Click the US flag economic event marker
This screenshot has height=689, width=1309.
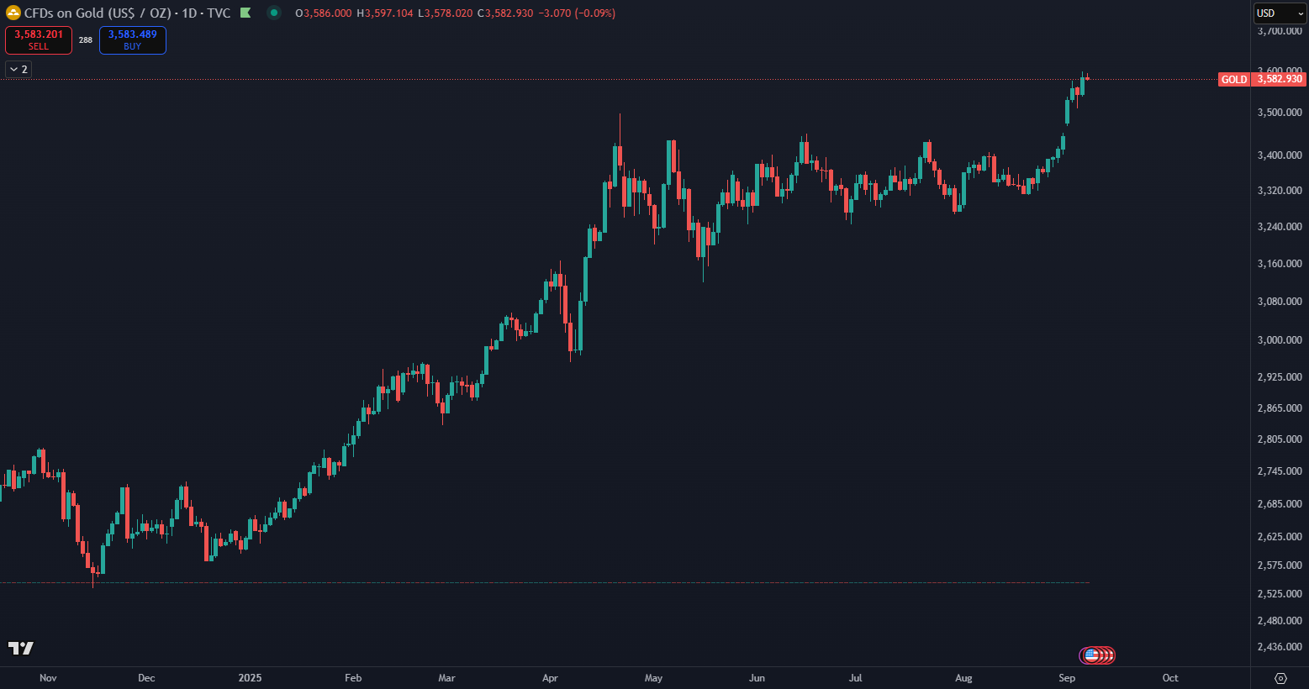pyautogui.click(x=1091, y=655)
